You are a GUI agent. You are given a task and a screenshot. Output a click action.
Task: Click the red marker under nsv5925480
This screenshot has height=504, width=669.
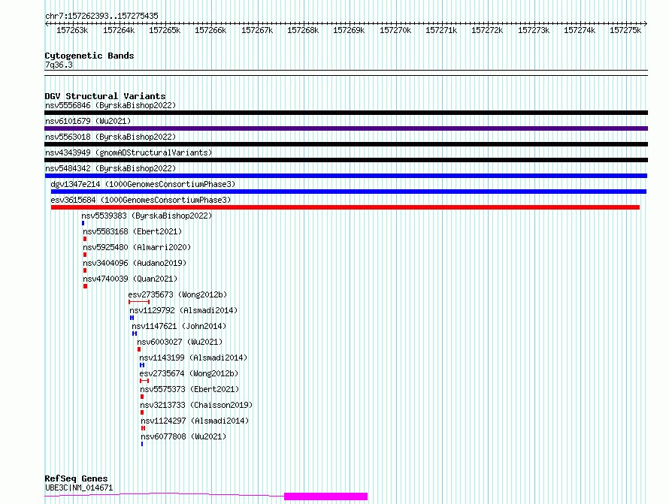85,255
